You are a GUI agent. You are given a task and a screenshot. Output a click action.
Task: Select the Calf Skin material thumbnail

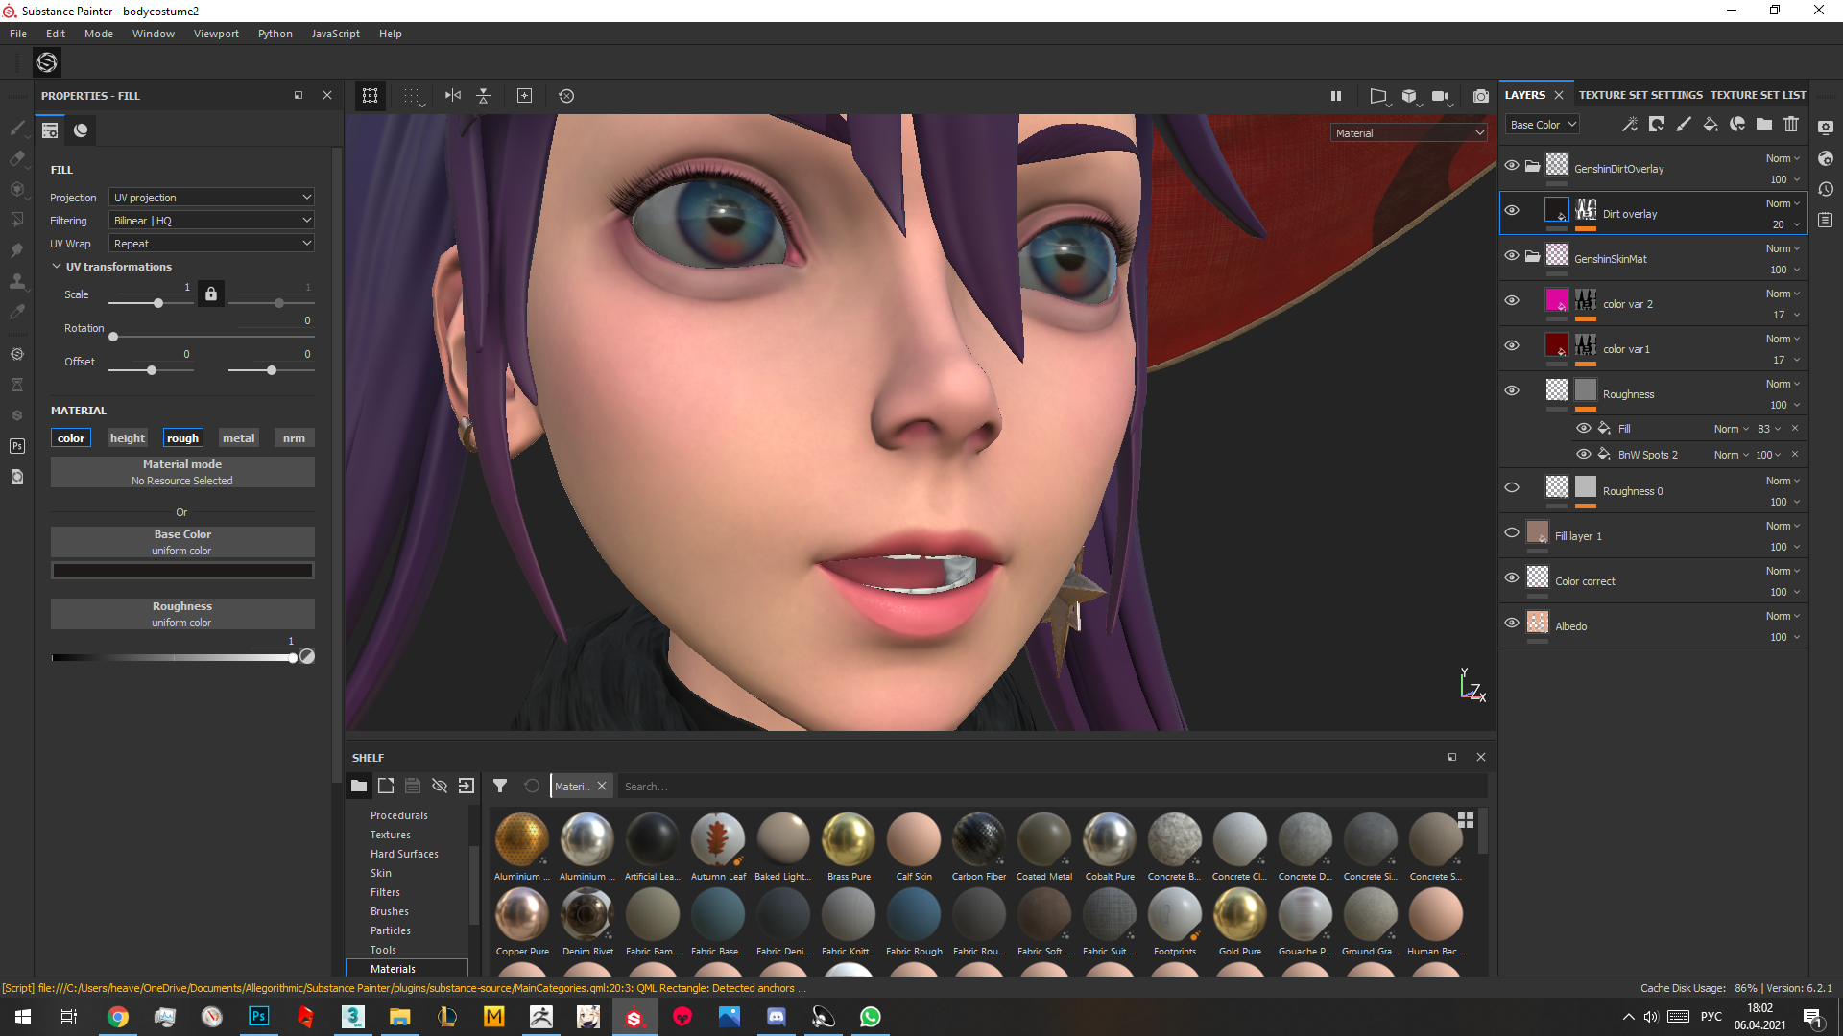pyautogui.click(x=914, y=838)
